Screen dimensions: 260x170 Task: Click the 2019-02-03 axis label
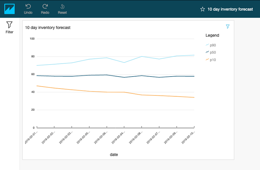coord(66,137)
